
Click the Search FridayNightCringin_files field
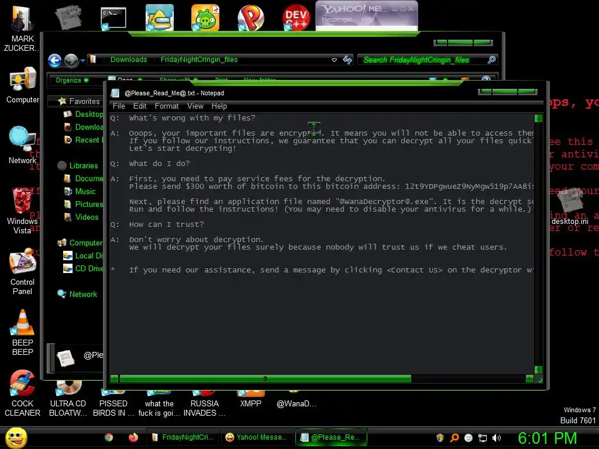422,60
